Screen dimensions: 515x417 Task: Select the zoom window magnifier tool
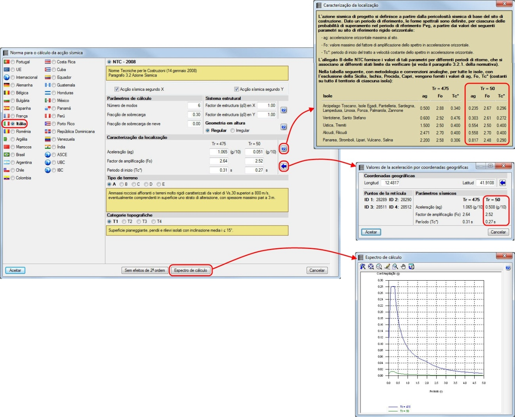[395, 267]
